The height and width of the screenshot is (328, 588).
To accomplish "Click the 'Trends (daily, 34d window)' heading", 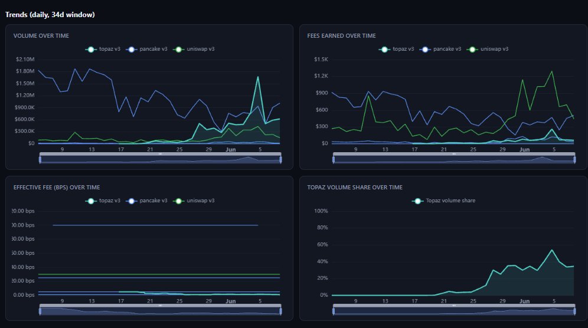I will [x=50, y=15].
